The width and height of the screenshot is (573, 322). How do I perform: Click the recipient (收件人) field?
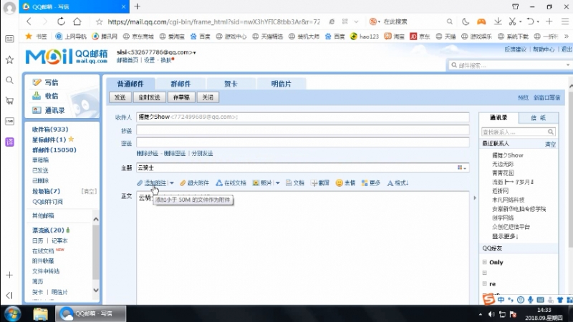pyautogui.click(x=302, y=117)
